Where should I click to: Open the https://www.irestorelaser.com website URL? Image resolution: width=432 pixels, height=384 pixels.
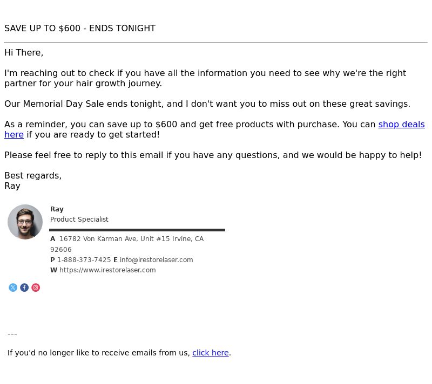pos(107,270)
